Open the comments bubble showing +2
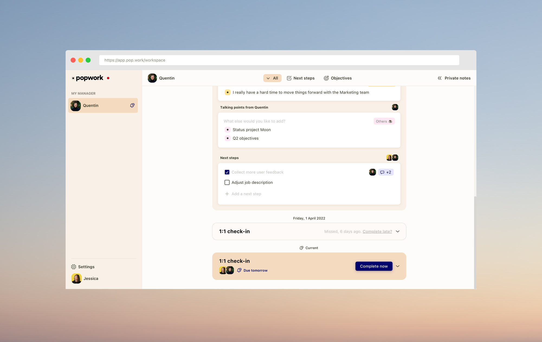This screenshot has height=342, width=542. [x=386, y=172]
